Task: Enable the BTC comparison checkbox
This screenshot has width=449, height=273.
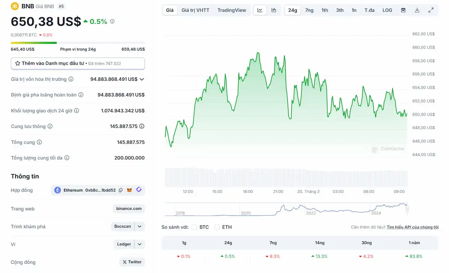Action: coord(194,227)
